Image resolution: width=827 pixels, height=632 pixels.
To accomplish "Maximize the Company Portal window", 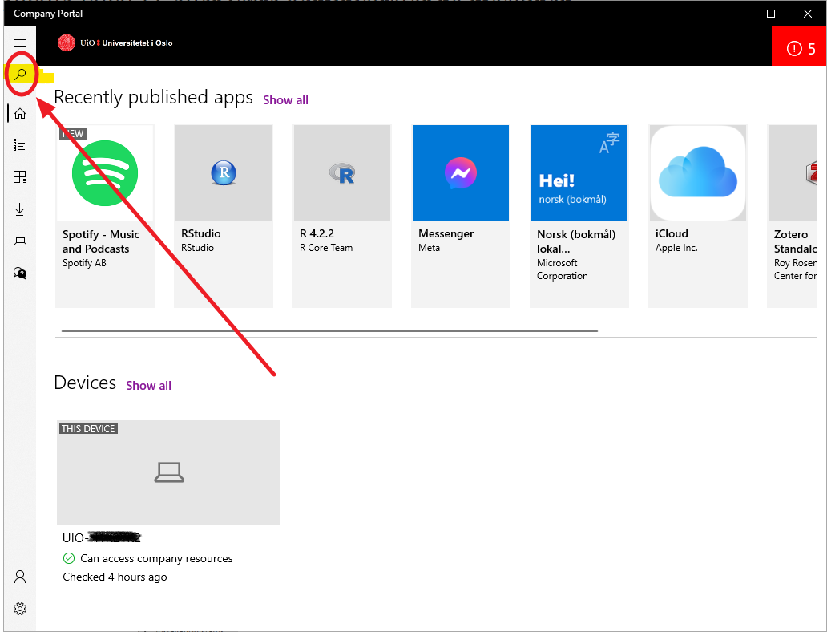I will coord(771,14).
